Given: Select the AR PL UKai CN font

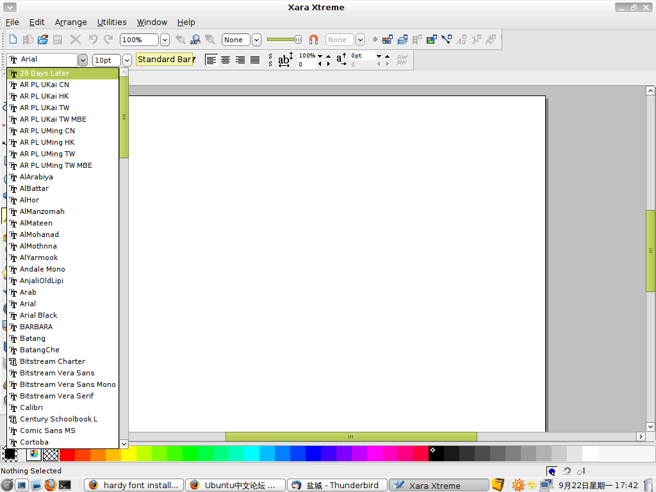Looking at the screenshot, I should coord(63,85).
